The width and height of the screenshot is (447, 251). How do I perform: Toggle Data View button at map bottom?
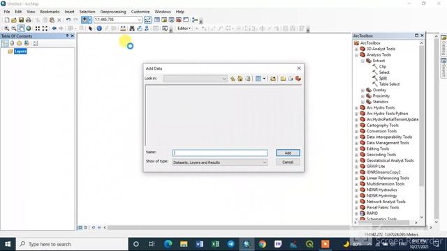pos(80,227)
